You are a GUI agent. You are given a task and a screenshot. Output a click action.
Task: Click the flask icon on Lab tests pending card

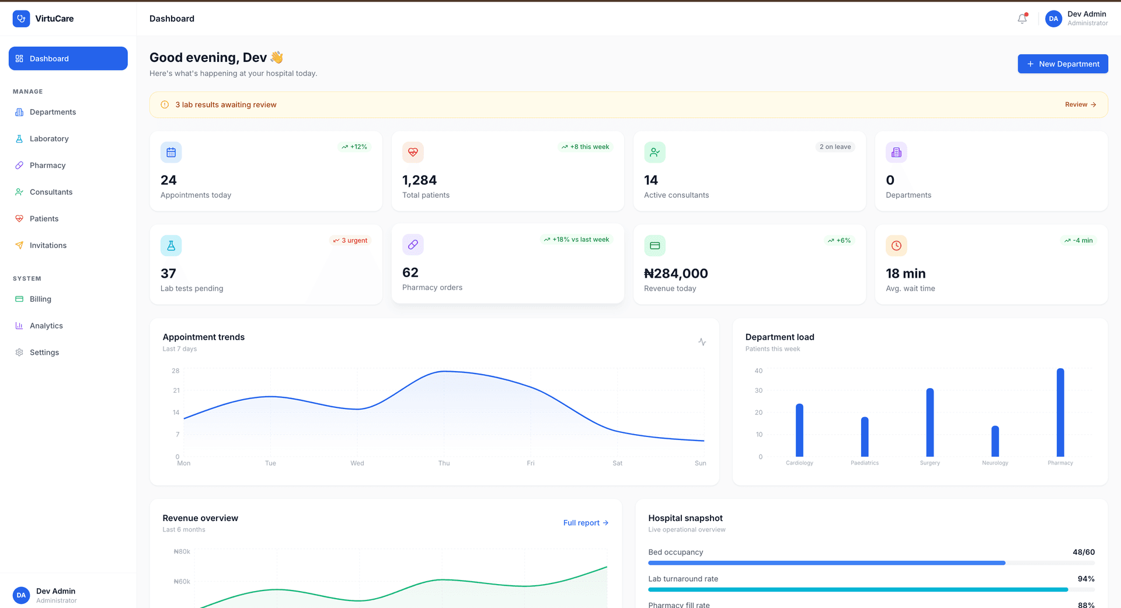(x=171, y=246)
